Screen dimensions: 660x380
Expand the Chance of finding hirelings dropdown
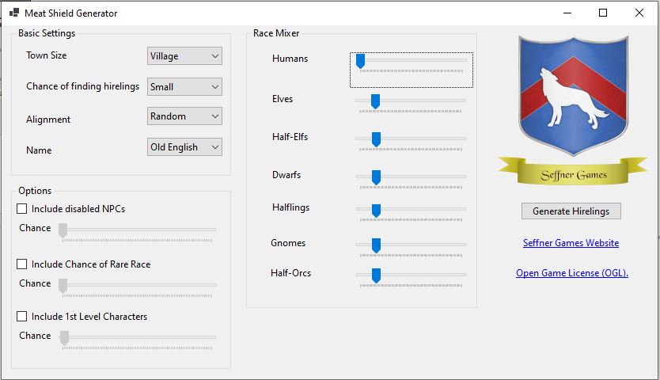coord(184,87)
